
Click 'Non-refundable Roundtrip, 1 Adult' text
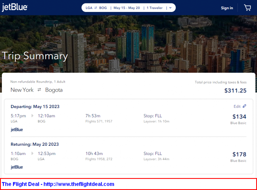tap(38, 82)
